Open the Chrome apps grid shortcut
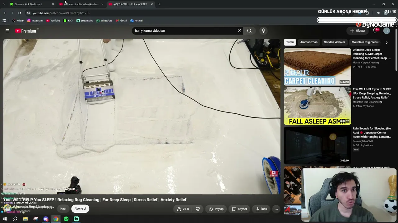Image resolution: width=398 pixels, height=223 pixels. (x=4, y=21)
